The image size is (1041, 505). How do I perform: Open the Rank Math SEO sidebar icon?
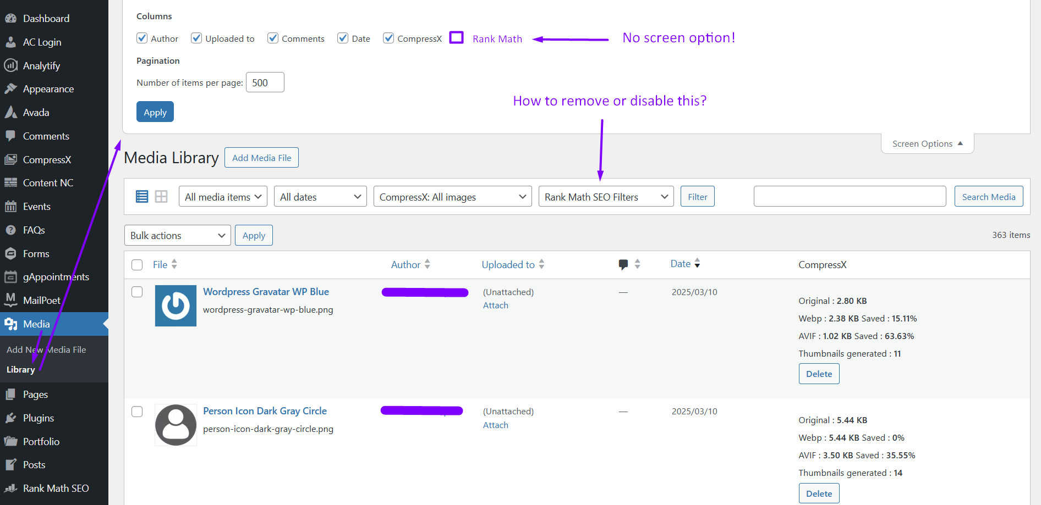[x=10, y=488]
